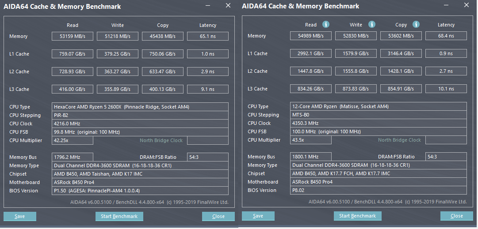This screenshot has height=229, width=478.
Task: Click the info icon next to Write in right window
Action: point(371,24)
